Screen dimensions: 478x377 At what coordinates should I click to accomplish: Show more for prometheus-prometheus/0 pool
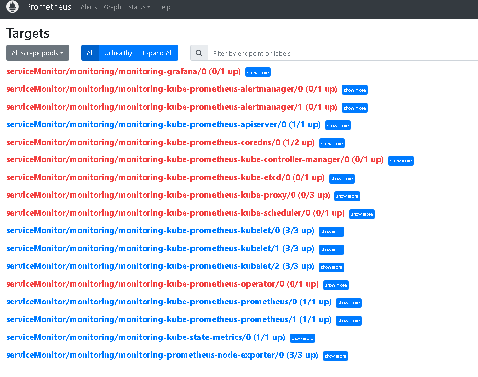[x=349, y=302]
